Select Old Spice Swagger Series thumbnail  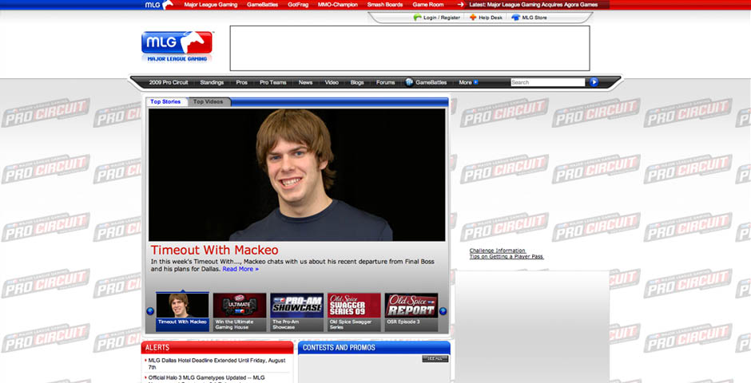click(x=355, y=312)
